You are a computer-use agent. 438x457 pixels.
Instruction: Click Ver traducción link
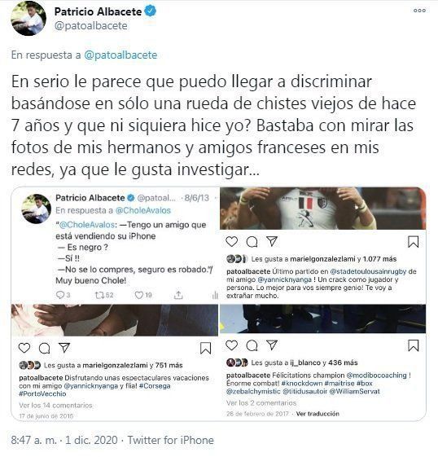click(318, 414)
